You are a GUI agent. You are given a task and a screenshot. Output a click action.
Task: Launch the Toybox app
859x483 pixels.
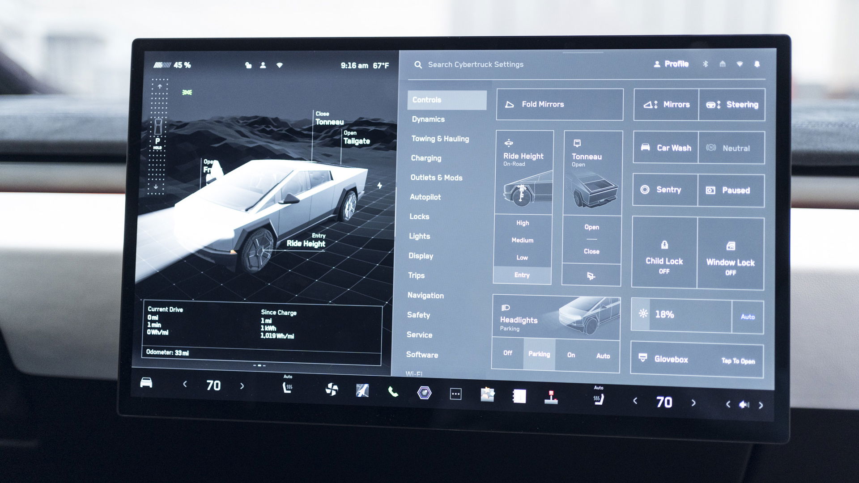pyautogui.click(x=487, y=395)
